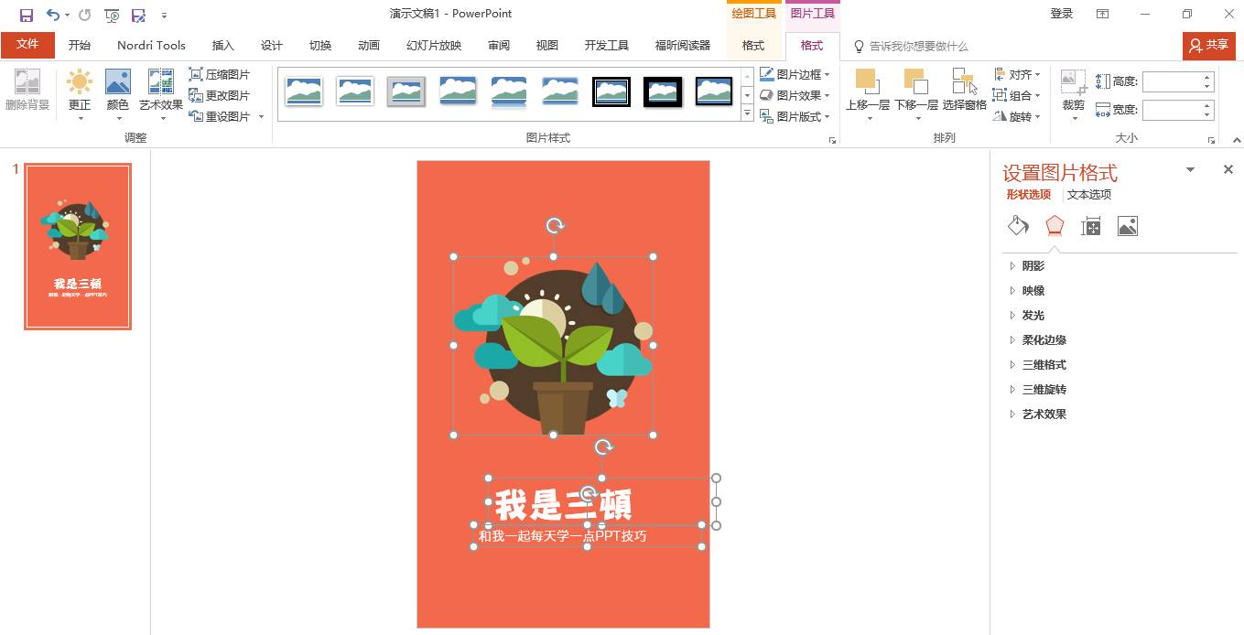Viewport: 1244px width, 635px height.
Task: Expand the 3-D Rotation section
Action: coord(1044,389)
